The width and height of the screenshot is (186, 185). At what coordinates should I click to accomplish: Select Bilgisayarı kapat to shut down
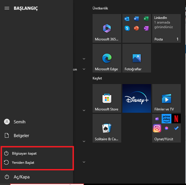[x=37, y=153]
